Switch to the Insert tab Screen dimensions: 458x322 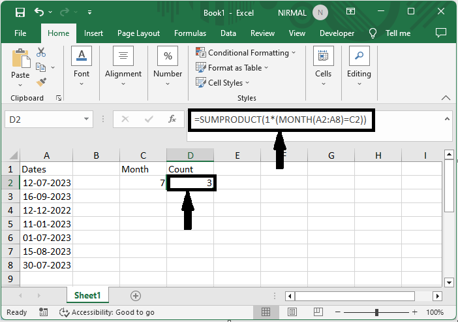click(x=93, y=33)
